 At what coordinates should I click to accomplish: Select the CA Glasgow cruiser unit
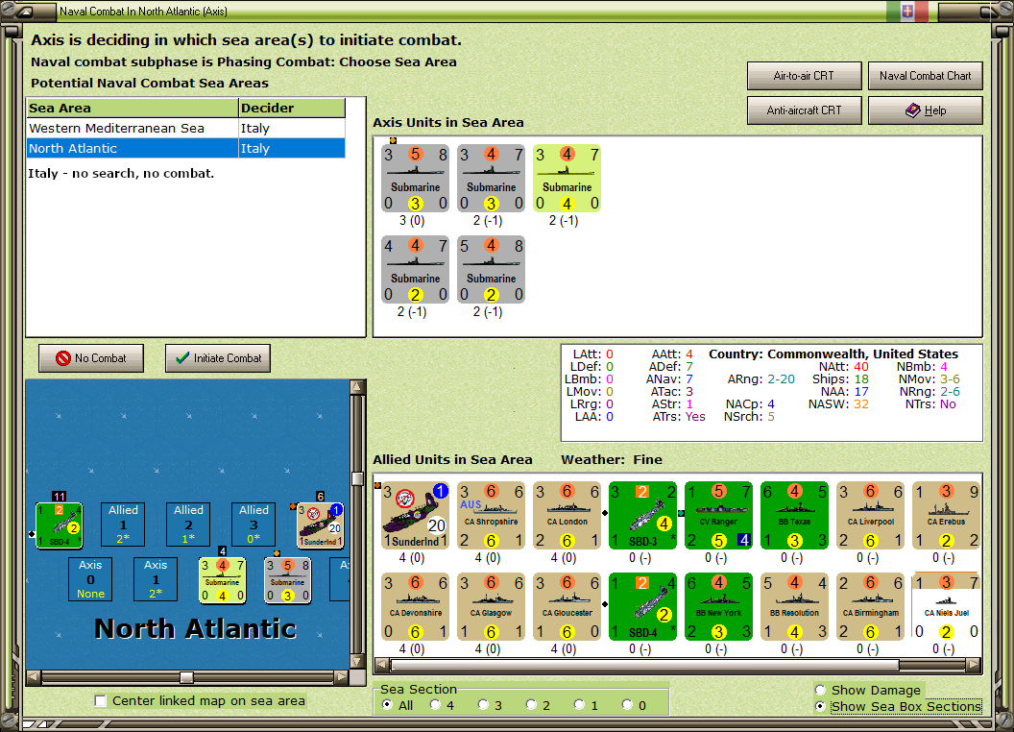click(491, 606)
